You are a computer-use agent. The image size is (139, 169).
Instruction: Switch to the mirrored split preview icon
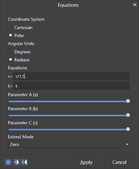pos(24,162)
